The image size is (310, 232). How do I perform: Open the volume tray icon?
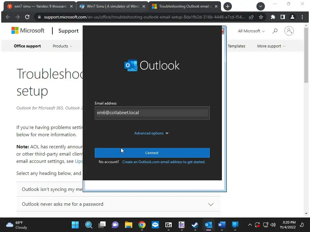273,225
